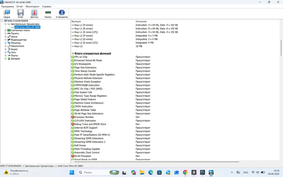Click the horizontal scrollbar of the details pane
The width and height of the screenshot is (283, 177).
pos(156,162)
